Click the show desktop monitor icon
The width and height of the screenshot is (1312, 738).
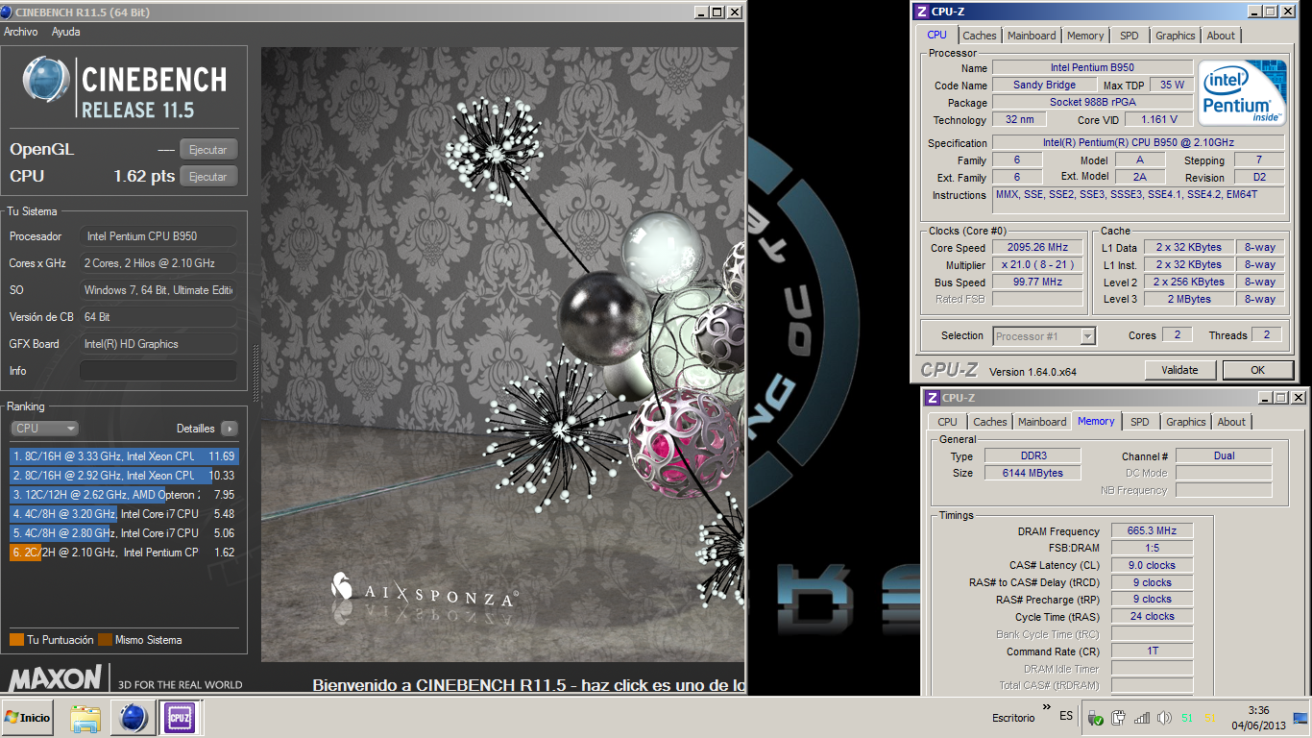tap(1300, 718)
